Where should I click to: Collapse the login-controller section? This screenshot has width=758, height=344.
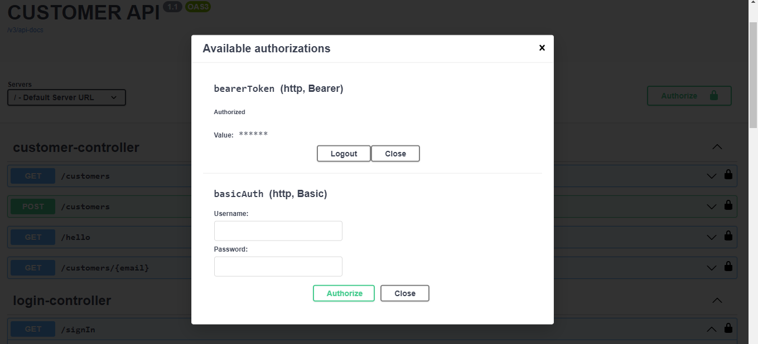click(717, 300)
